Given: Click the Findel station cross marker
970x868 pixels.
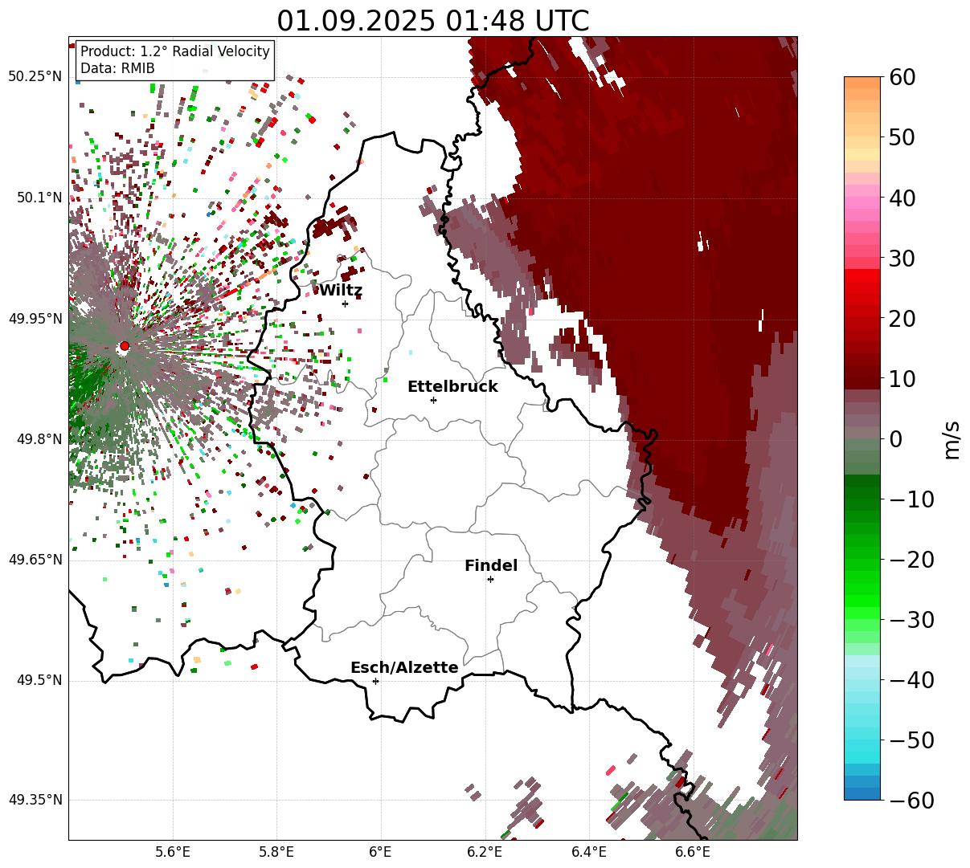Looking at the screenshot, I should (490, 579).
